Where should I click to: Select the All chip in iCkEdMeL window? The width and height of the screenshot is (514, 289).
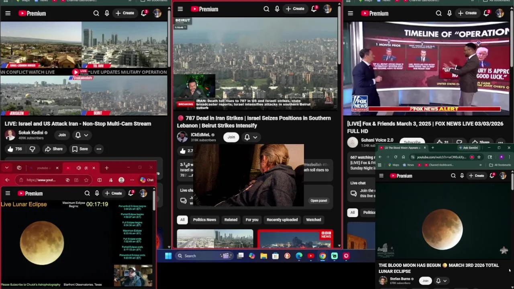[x=182, y=220]
